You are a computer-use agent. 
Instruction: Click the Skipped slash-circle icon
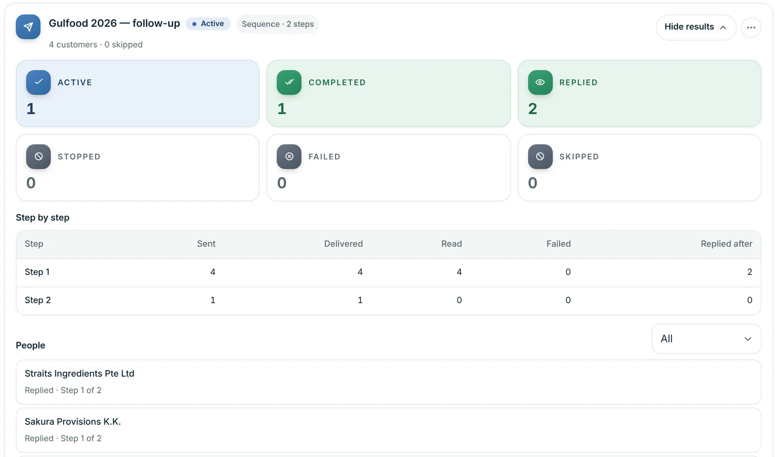pyautogui.click(x=540, y=157)
